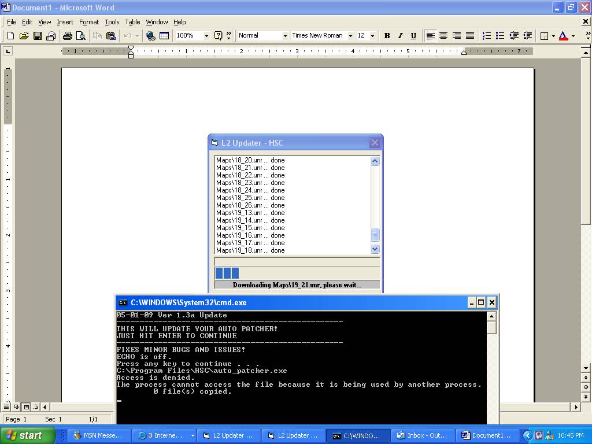Save the document with the floppy disk icon
This screenshot has width=592, height=444.
click(x=38, y=35)
